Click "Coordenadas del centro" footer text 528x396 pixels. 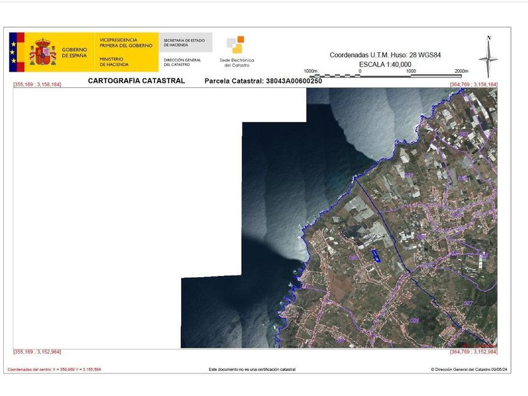[x=54, y=370]
